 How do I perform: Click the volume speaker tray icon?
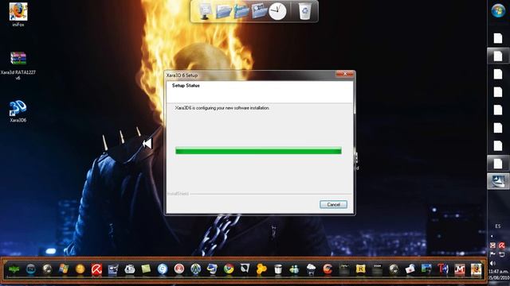pyautogui.click(x=492, y=263)
